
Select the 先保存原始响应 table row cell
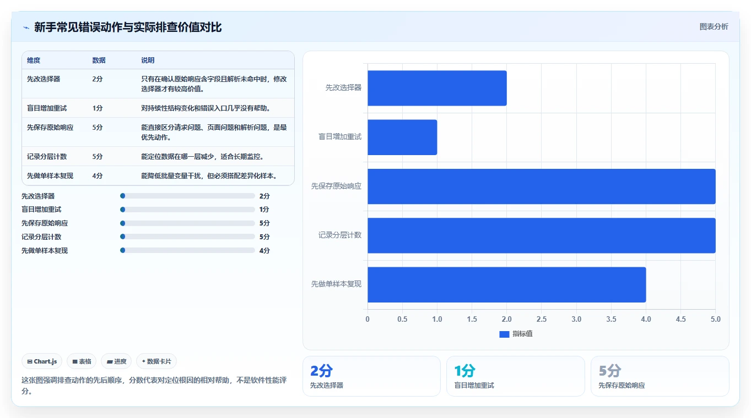click(50, 128)
